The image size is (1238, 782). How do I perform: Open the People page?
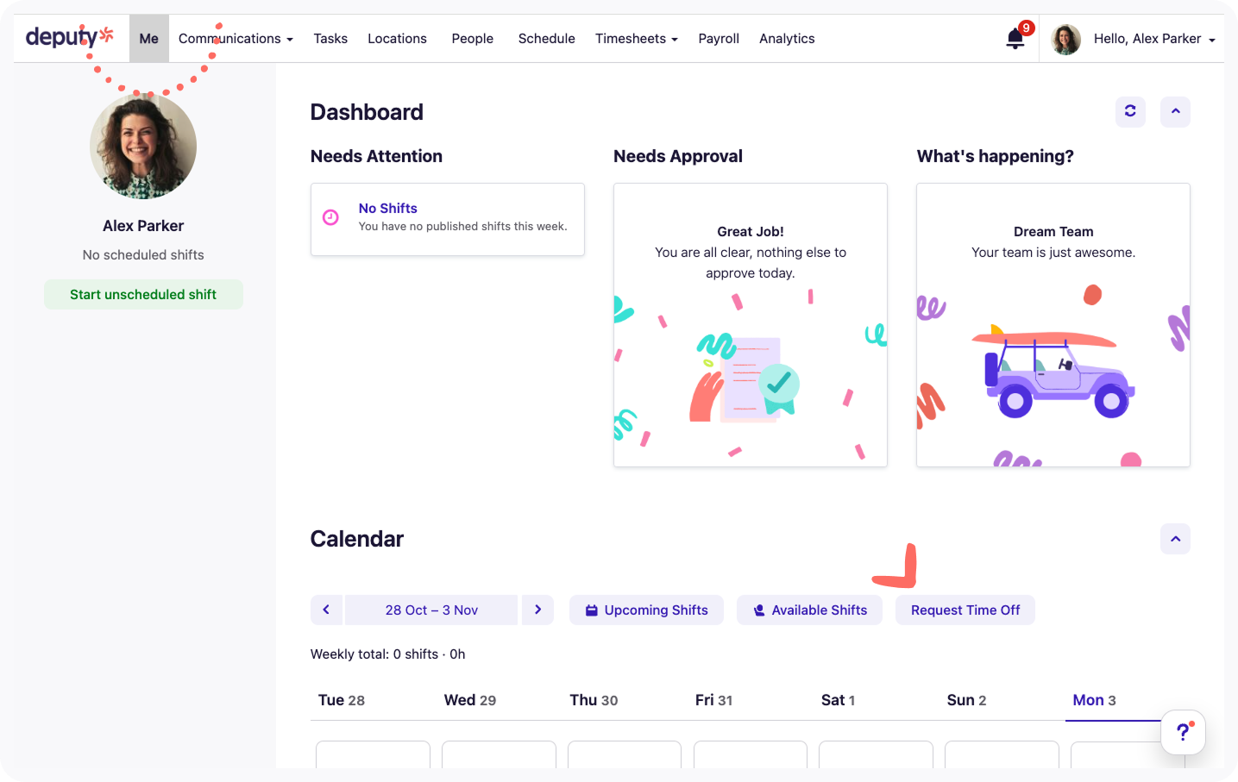(472, 39)
